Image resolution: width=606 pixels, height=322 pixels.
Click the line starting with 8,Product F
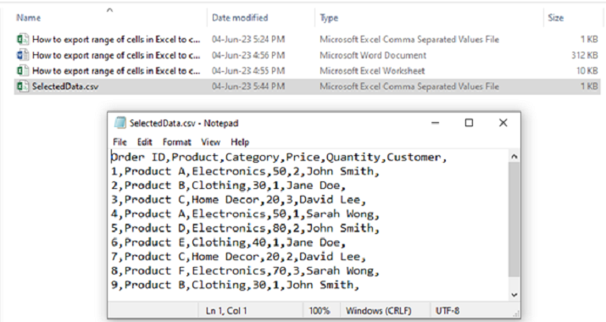point(245,270)
